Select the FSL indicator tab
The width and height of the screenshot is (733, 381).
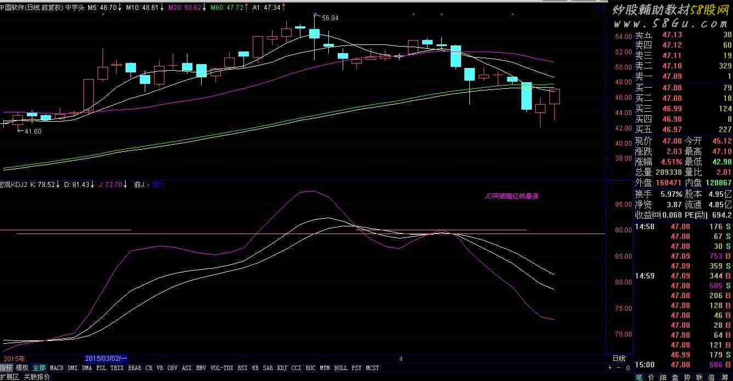[x=101, y=368]
